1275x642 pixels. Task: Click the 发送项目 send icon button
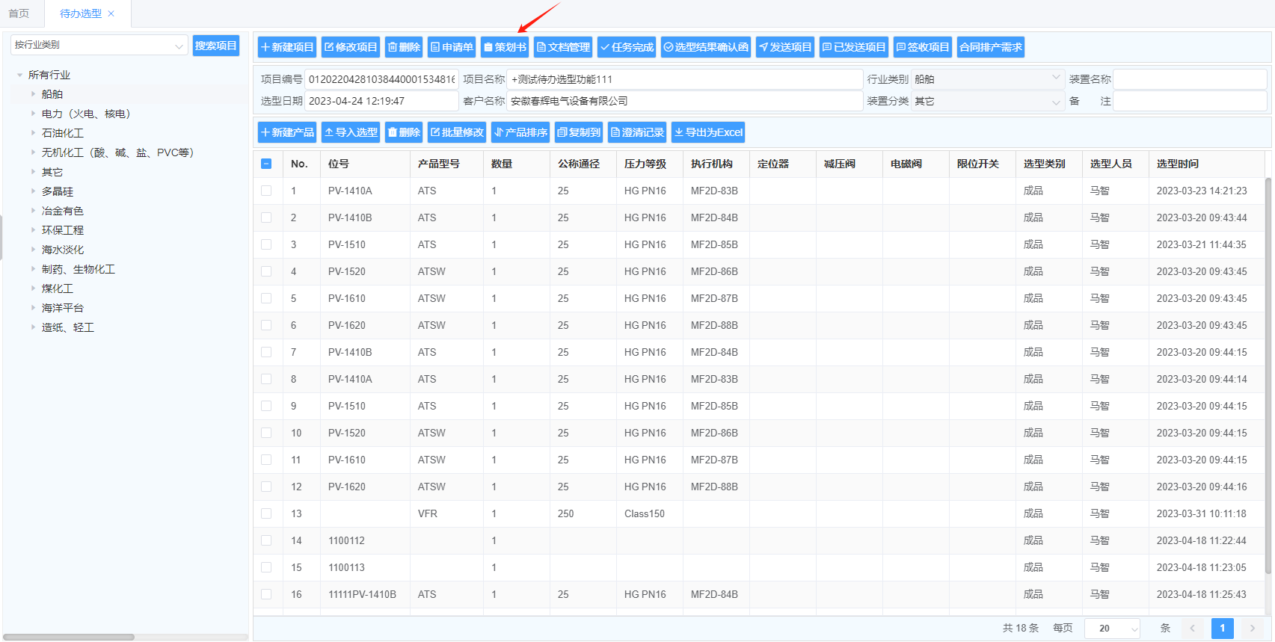click(x=784, y=47)
